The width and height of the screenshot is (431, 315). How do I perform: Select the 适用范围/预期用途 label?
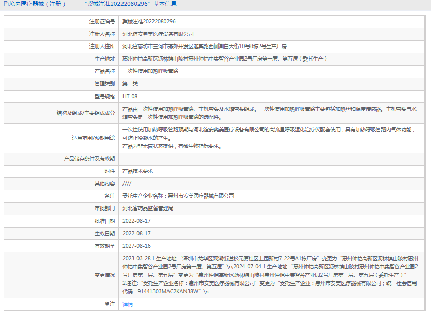click(94, 138)
